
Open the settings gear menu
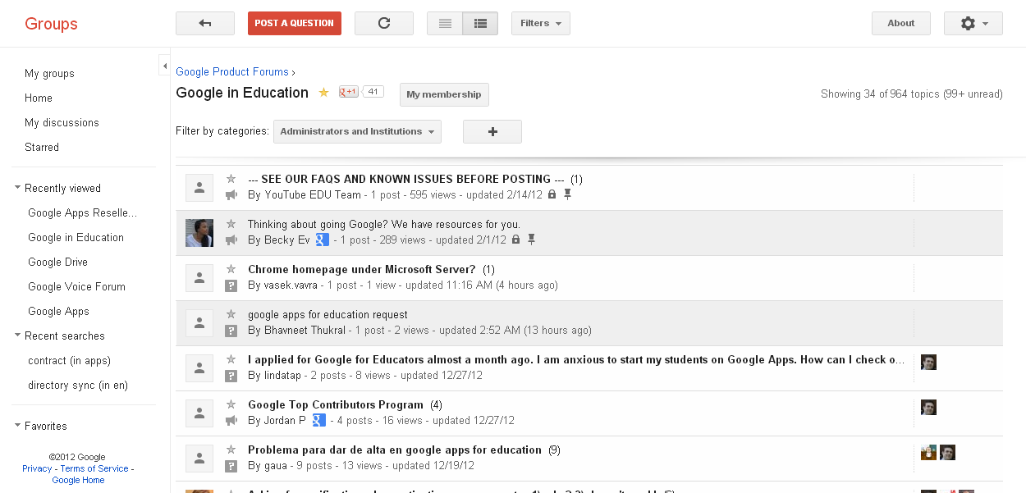[x=973, y=23]
